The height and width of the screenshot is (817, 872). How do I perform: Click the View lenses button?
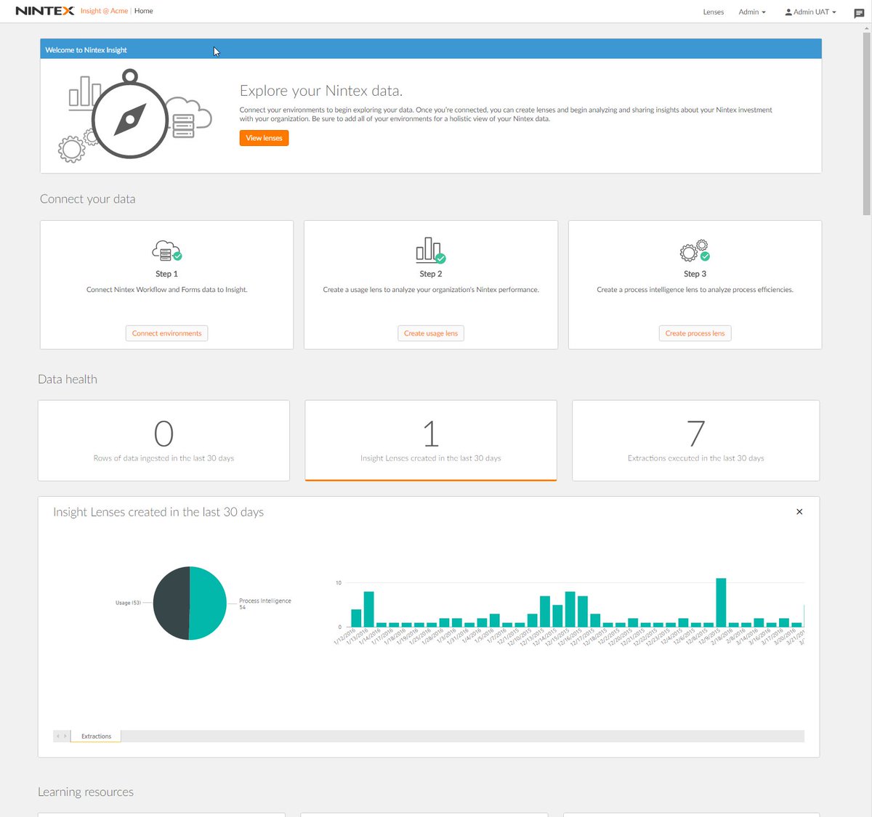pyautogui.click(x=264, y=138)
